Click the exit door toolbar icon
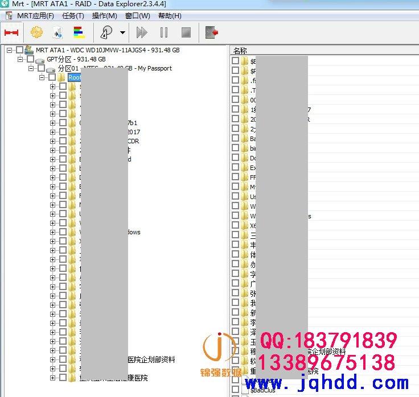This screenshot has height=397, width=419. coord(212,32)
